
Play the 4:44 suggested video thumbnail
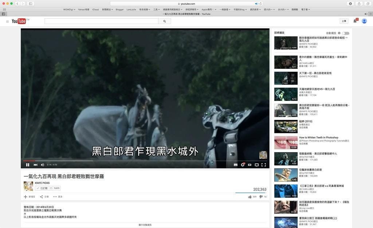tap(286, 43)
